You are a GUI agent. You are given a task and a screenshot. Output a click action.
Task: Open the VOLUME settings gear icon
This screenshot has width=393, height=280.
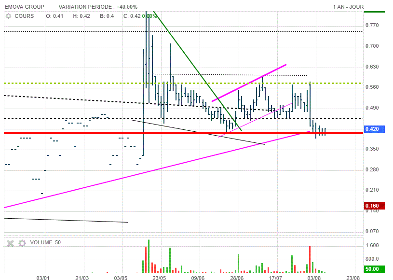(x=22, y=243)
